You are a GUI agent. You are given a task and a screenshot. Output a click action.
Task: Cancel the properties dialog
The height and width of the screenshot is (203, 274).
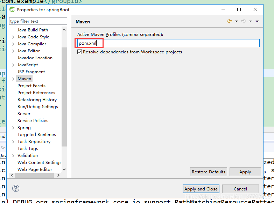tap(240, 189)
